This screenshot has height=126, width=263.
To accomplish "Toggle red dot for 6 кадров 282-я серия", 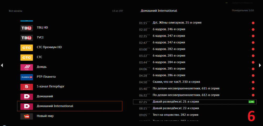I will (253, 49).
